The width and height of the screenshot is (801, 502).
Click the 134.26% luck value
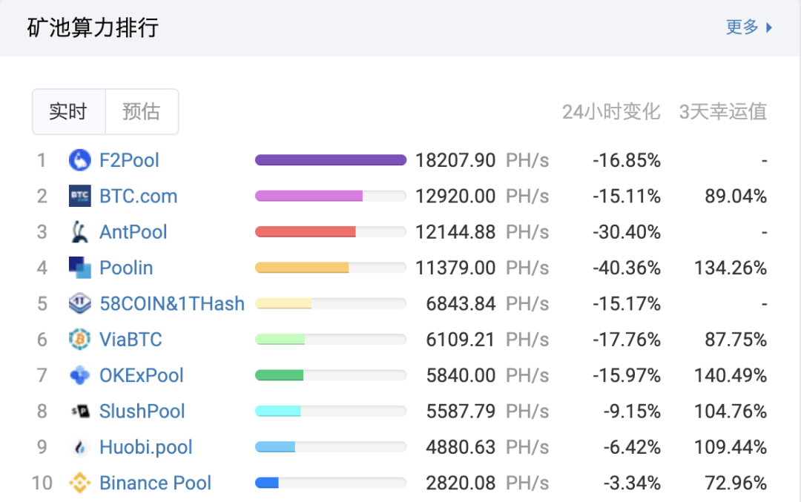pos(731,268)
